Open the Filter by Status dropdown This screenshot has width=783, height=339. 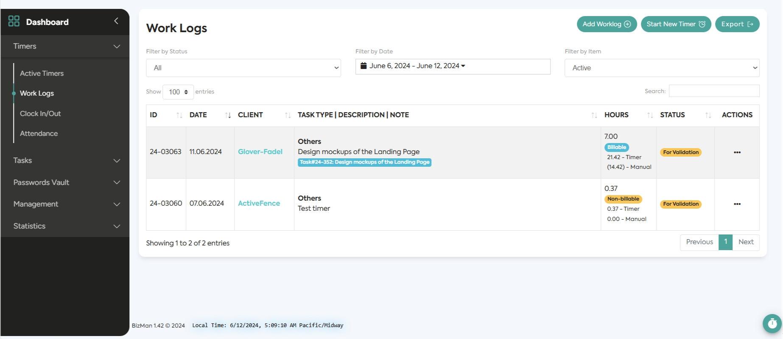click(x=243, y=68)
